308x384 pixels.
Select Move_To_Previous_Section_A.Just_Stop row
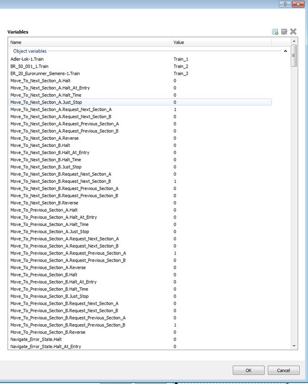pyautogui.click(x=140, y=231)
